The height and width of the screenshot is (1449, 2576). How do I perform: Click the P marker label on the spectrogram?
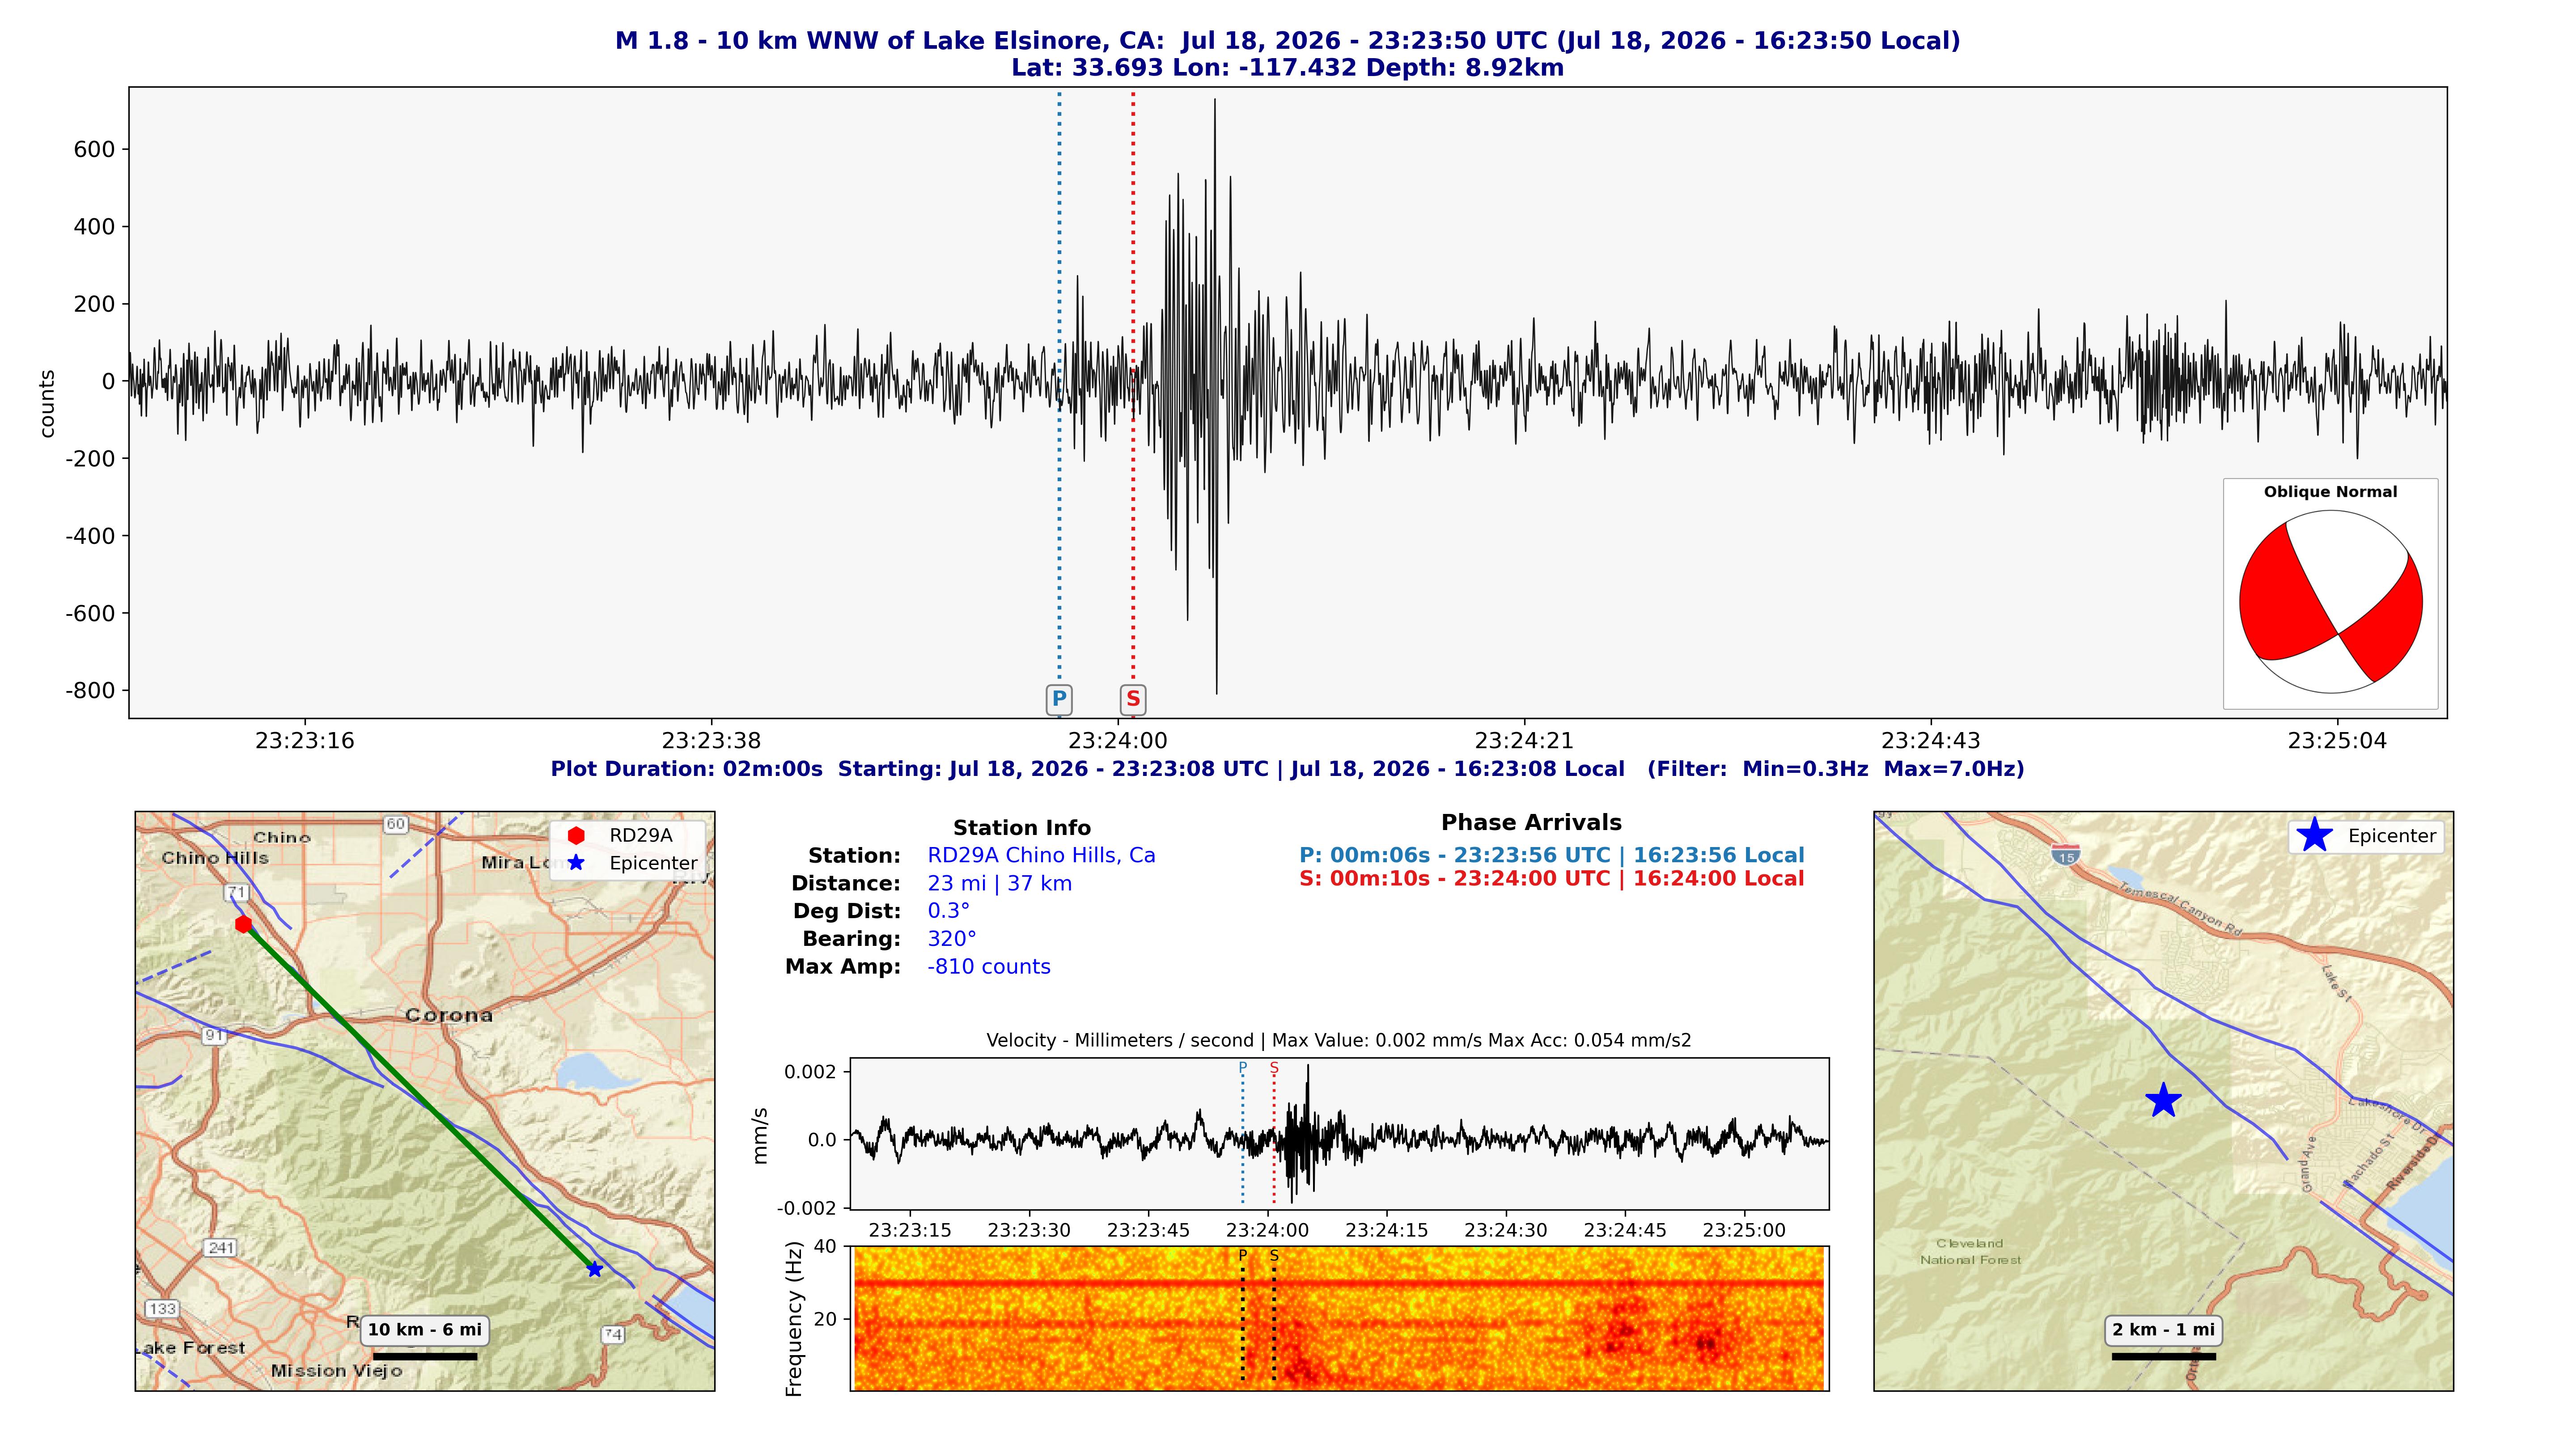click(1243, 1255)
